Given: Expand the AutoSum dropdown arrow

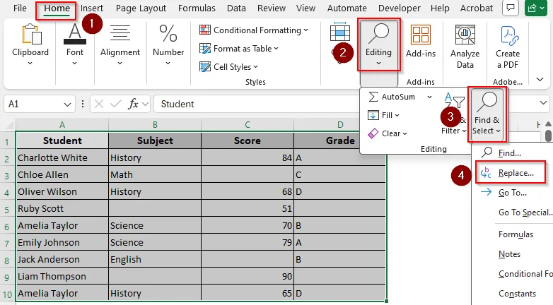Looking at the screenshot, I should coord(429,97).
